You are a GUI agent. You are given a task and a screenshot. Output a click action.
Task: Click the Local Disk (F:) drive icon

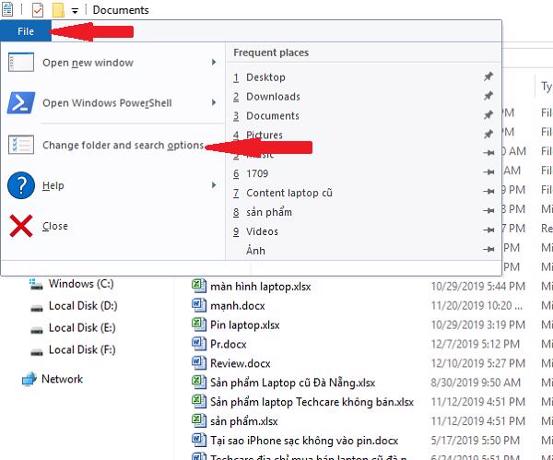pyautogui.click(x=37, y=352)
